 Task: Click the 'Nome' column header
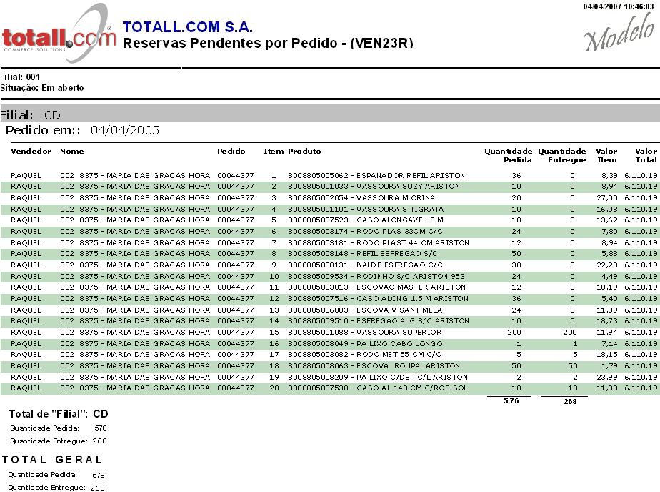click(x=72, y=151)
